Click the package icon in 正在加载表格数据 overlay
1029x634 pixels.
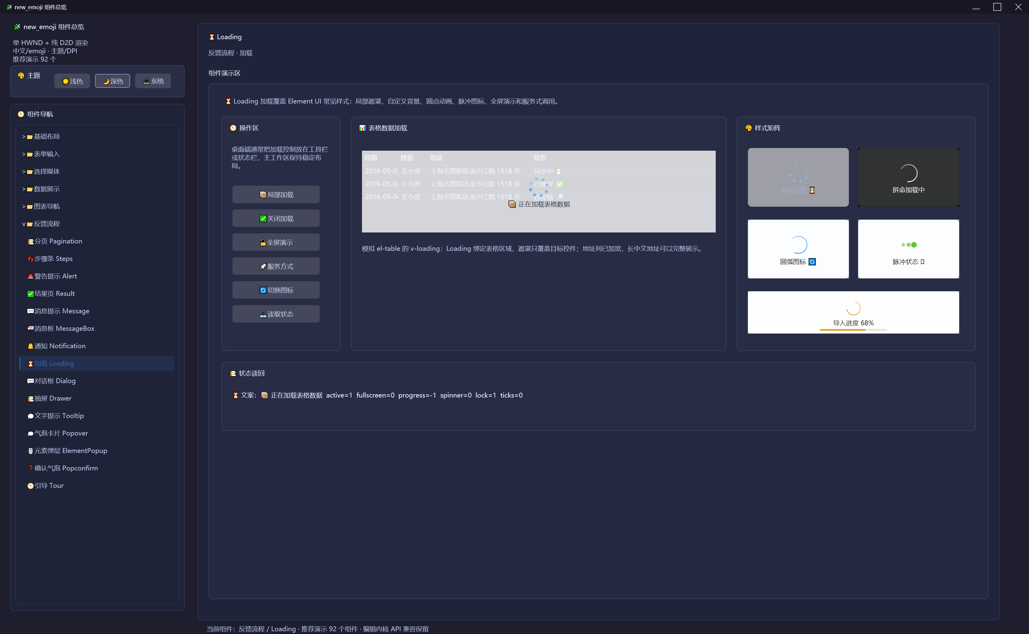tap(512, 204)
